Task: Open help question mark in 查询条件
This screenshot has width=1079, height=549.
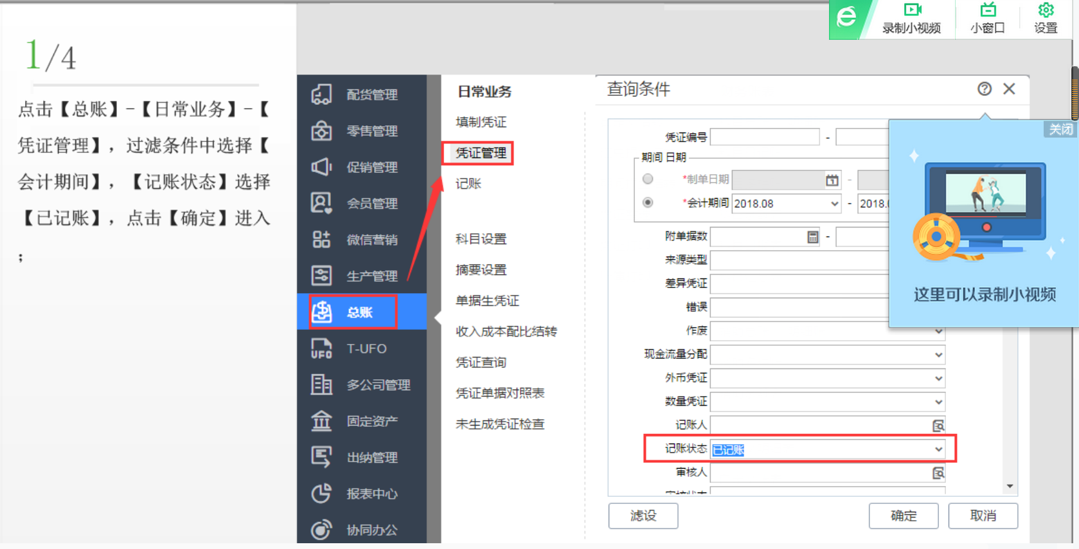Action: pyautogui.click(x=985, y=89)
